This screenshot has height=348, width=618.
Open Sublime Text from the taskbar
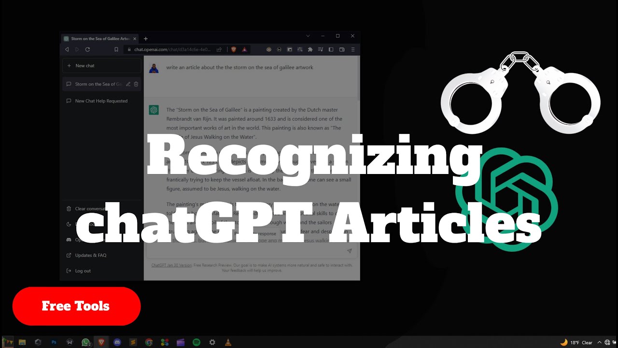(x=133, y=342)
